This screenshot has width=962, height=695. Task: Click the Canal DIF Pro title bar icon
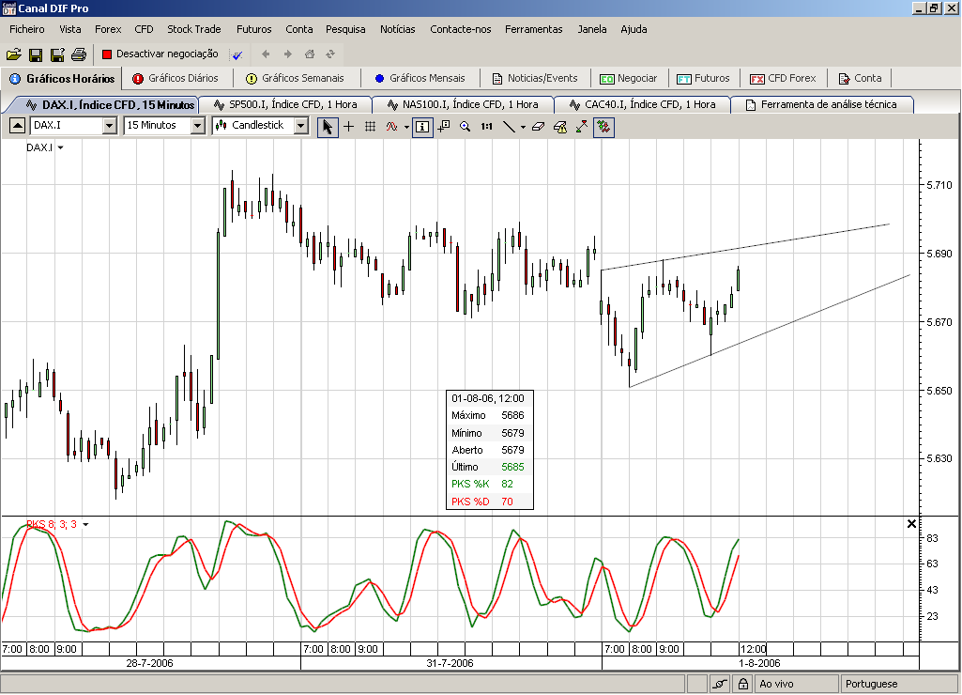click(8, 8)
